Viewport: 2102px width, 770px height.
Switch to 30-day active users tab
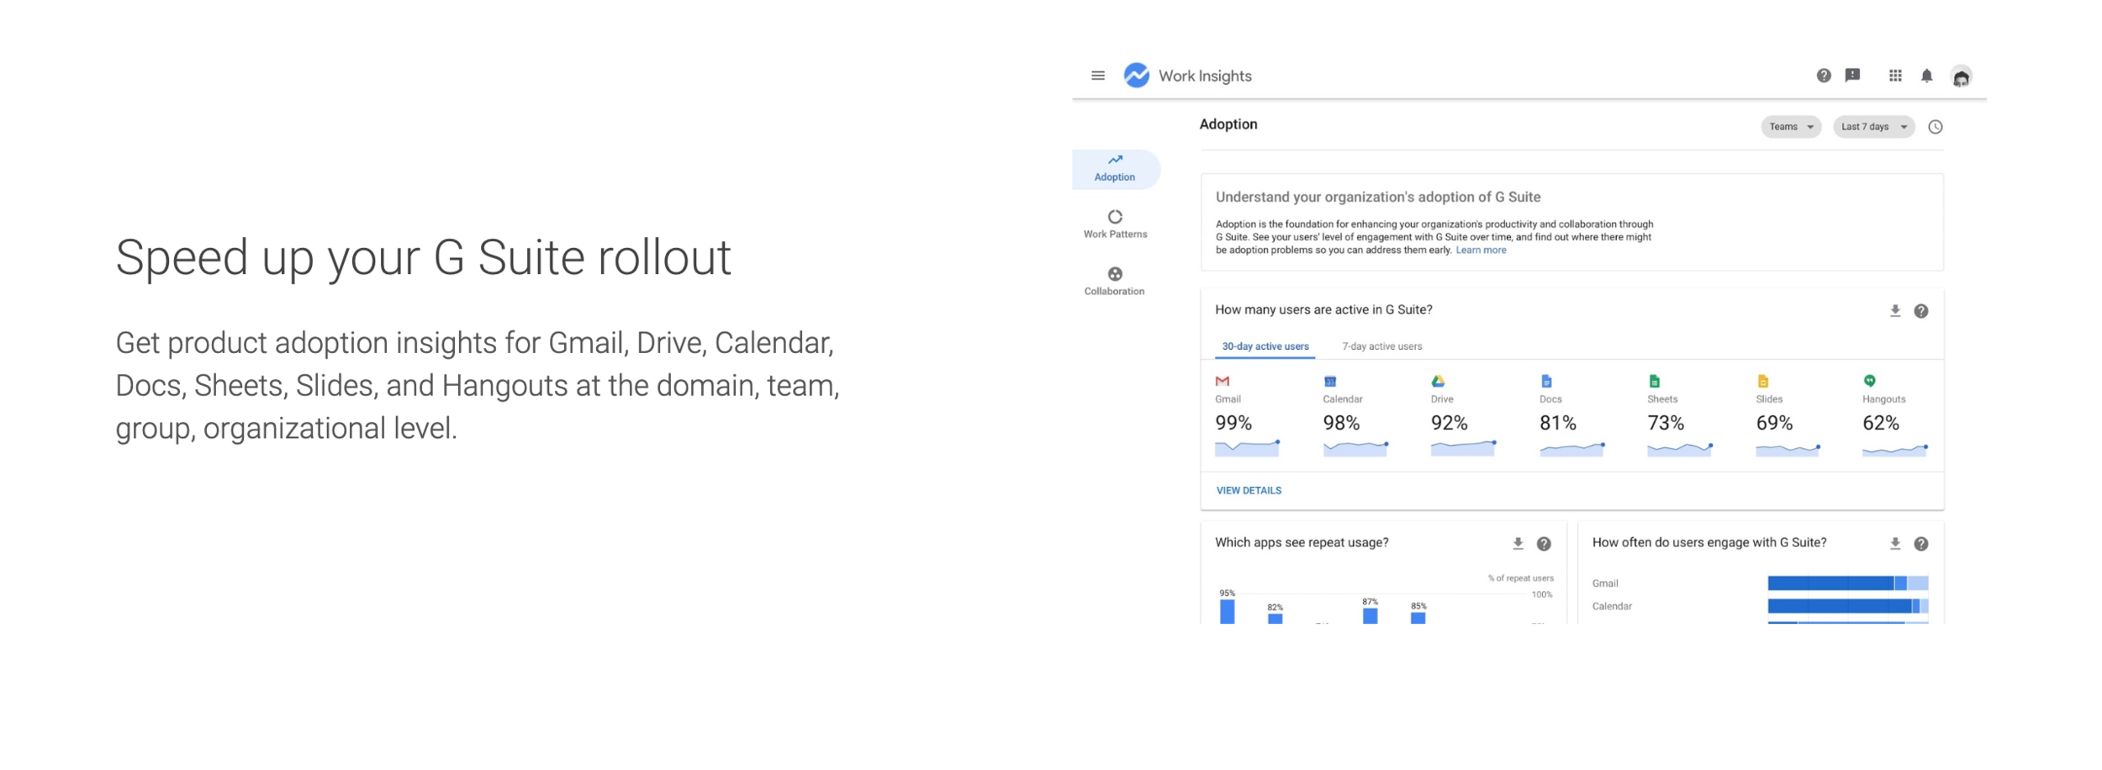click(x=1265, y=346)
